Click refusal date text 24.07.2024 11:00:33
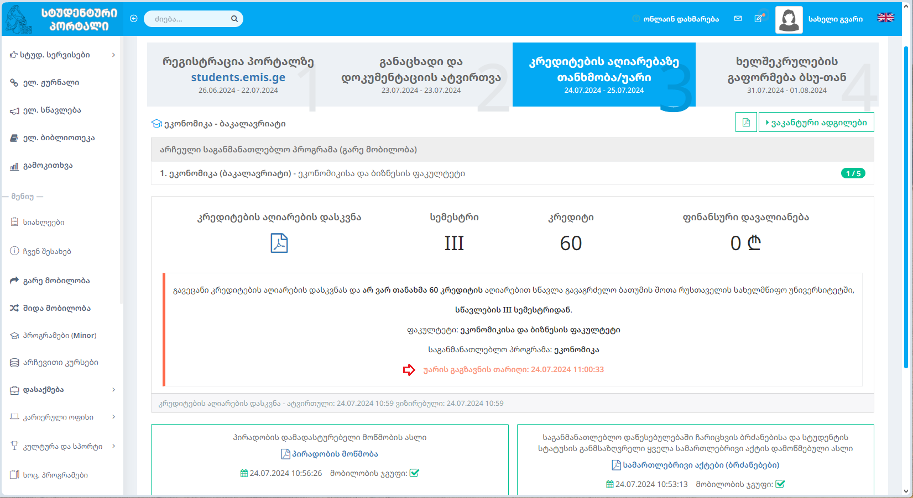Viewport: 913px width, 498px height. pyautogui.click(x=567, y=369)
